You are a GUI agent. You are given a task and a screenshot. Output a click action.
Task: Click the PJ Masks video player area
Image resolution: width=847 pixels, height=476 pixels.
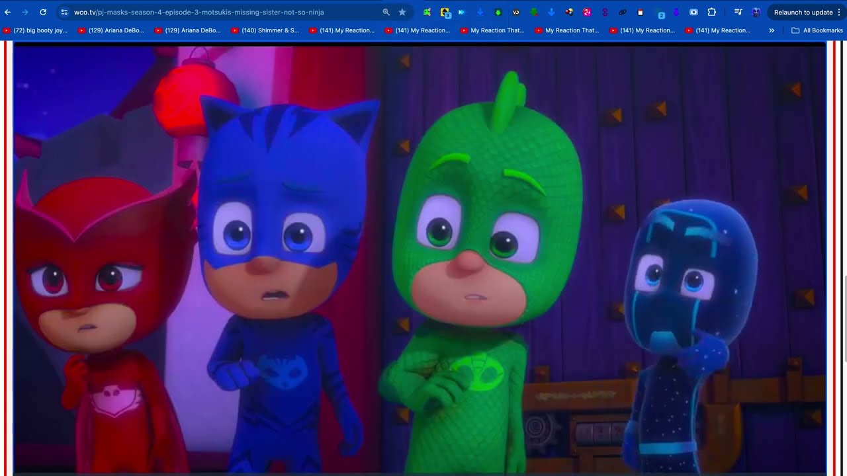420,258
